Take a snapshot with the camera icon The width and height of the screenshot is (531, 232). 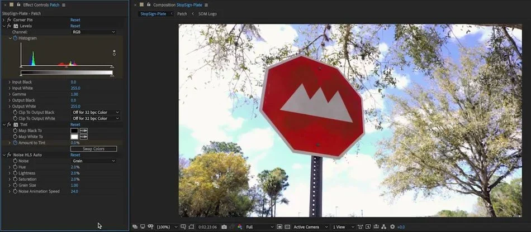(224, 227)
